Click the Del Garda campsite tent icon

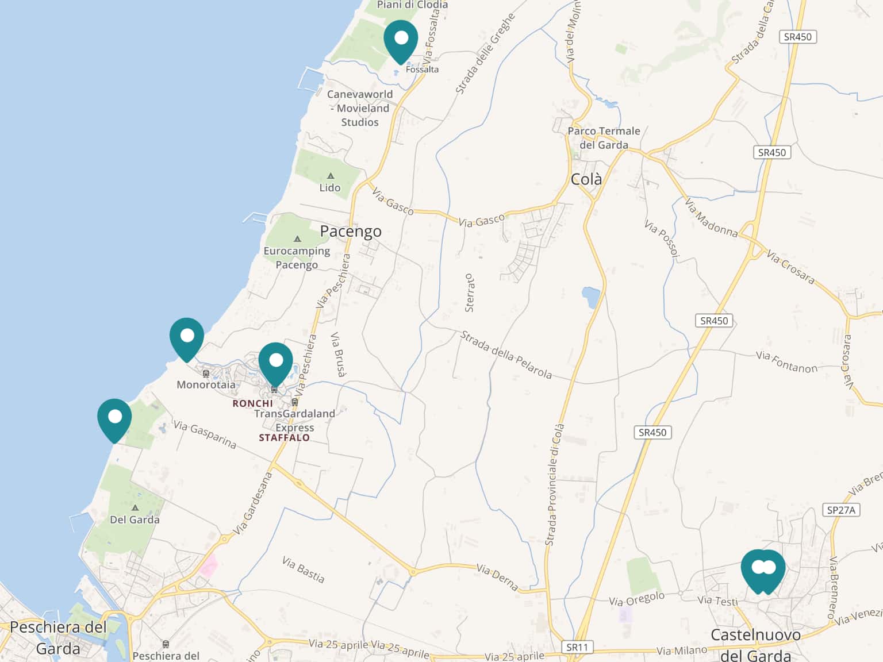point(135,508)
